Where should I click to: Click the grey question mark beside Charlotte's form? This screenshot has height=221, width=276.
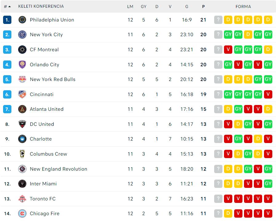coord(218,139)
